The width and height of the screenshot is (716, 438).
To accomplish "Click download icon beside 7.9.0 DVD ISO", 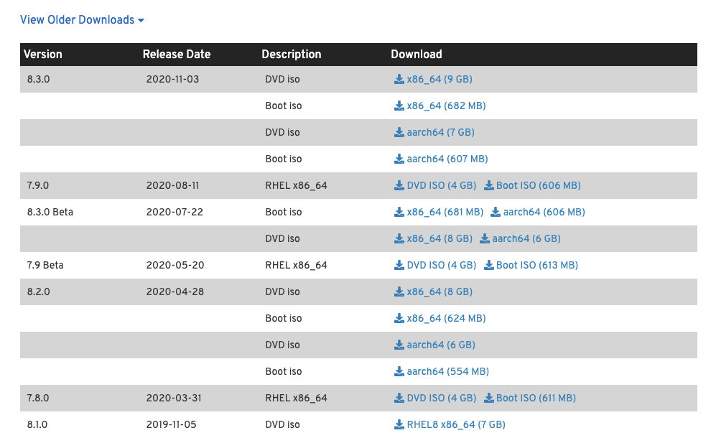I will (x=399, y=186).
